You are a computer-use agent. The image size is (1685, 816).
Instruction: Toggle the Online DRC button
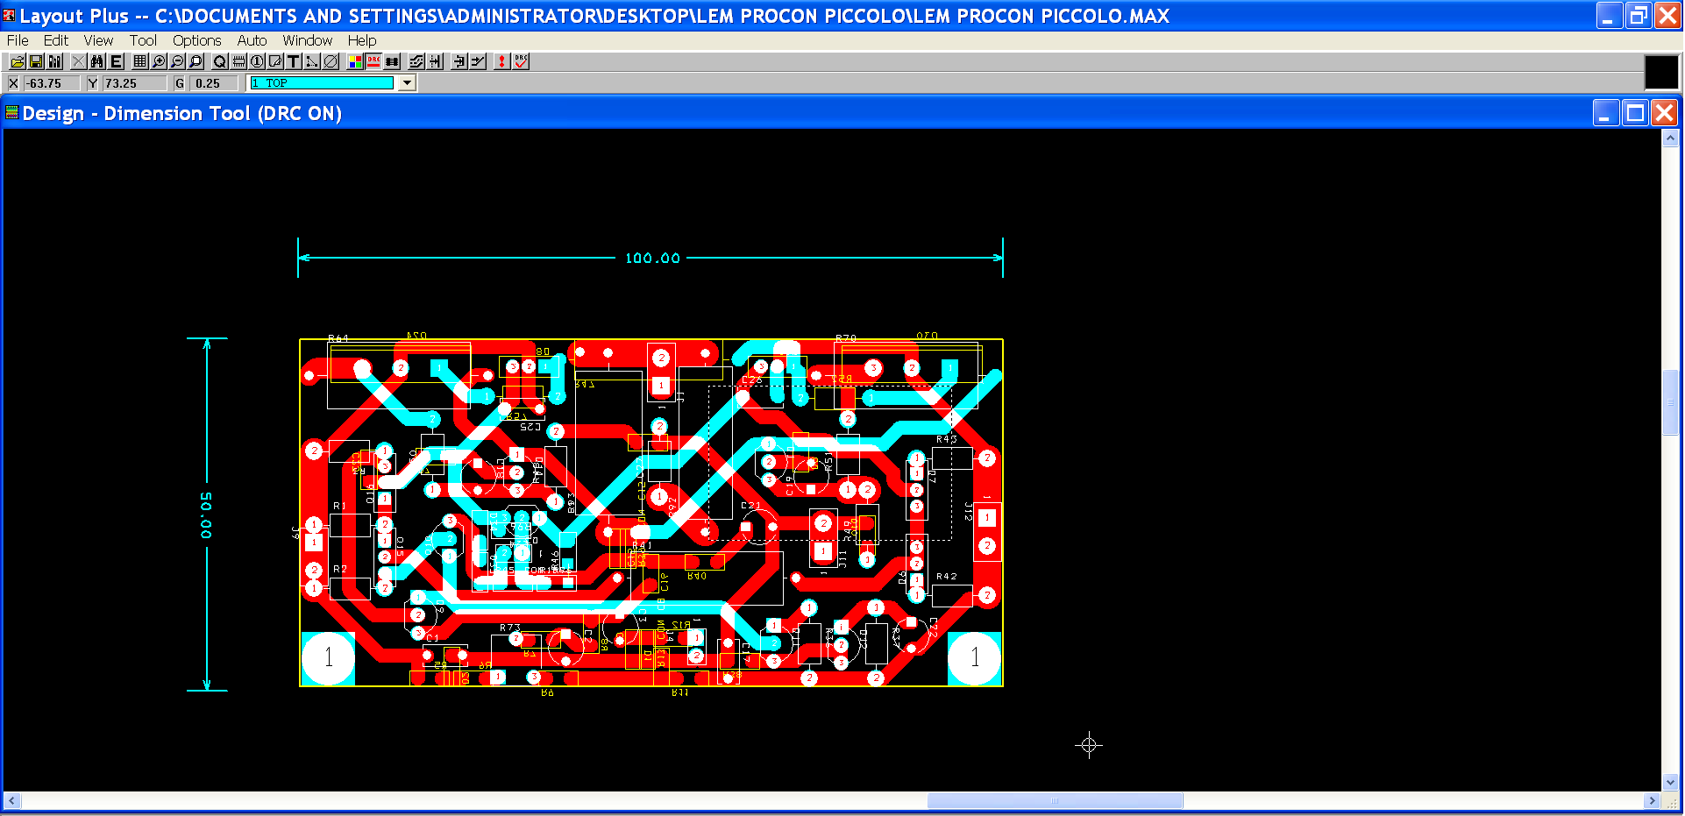point(373,61)
